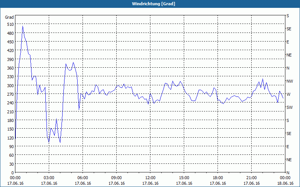The width and height of the screenshot is (300, 187).
Task: Click the "90" y-axis tick label
Action: [x=12, y=147]
